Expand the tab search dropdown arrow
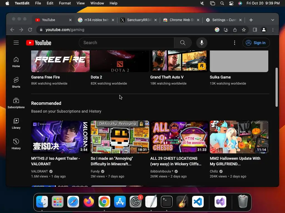The image size is (285, 213). click(272, 20)
